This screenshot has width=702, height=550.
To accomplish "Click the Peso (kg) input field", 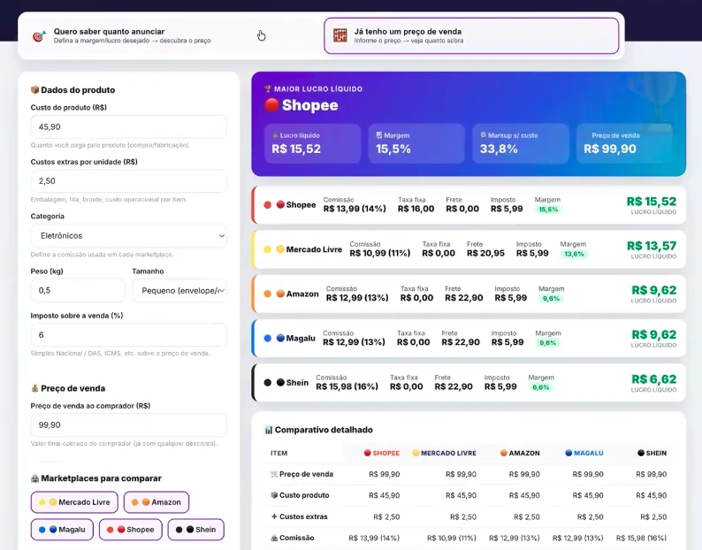I will click(78, 291).
